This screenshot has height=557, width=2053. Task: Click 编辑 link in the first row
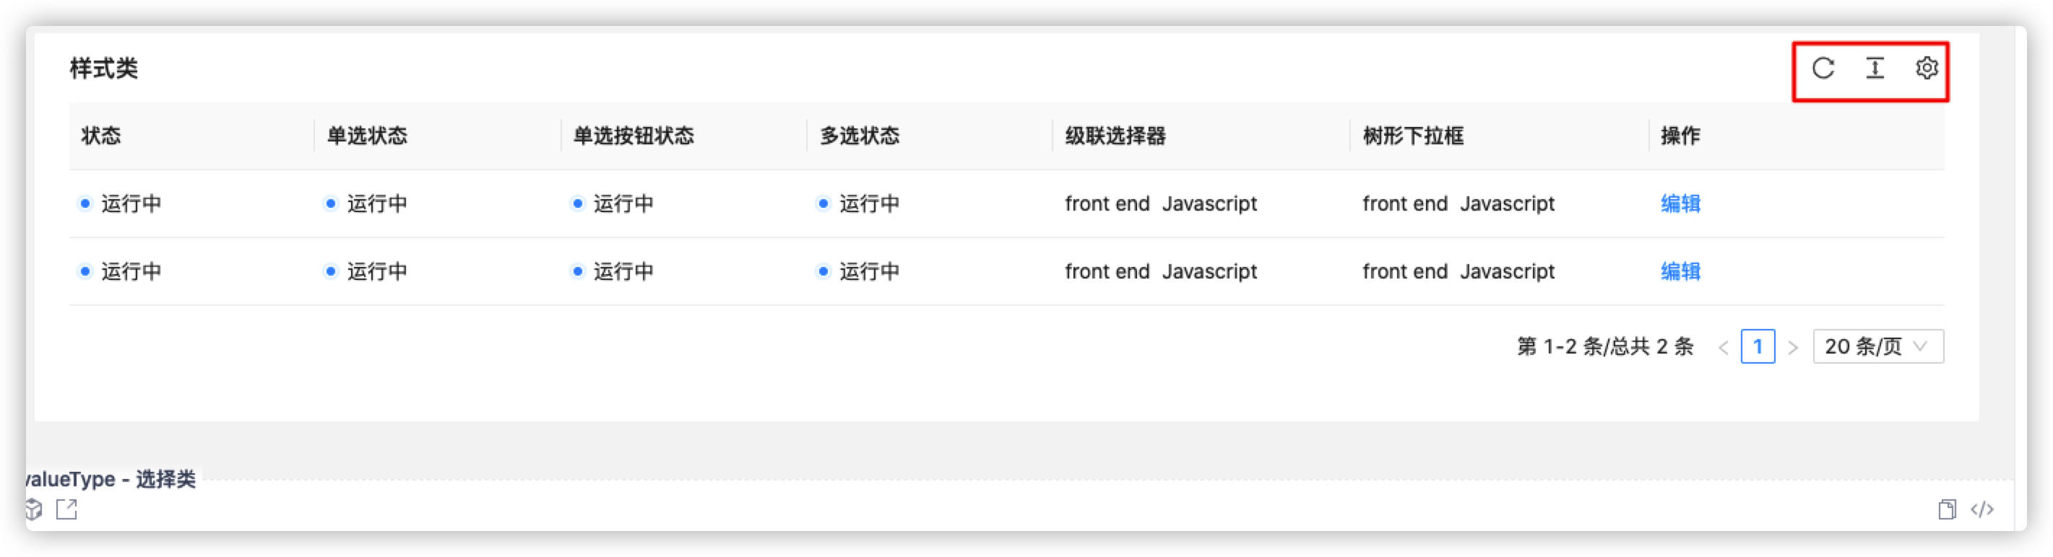[1682, 203]
